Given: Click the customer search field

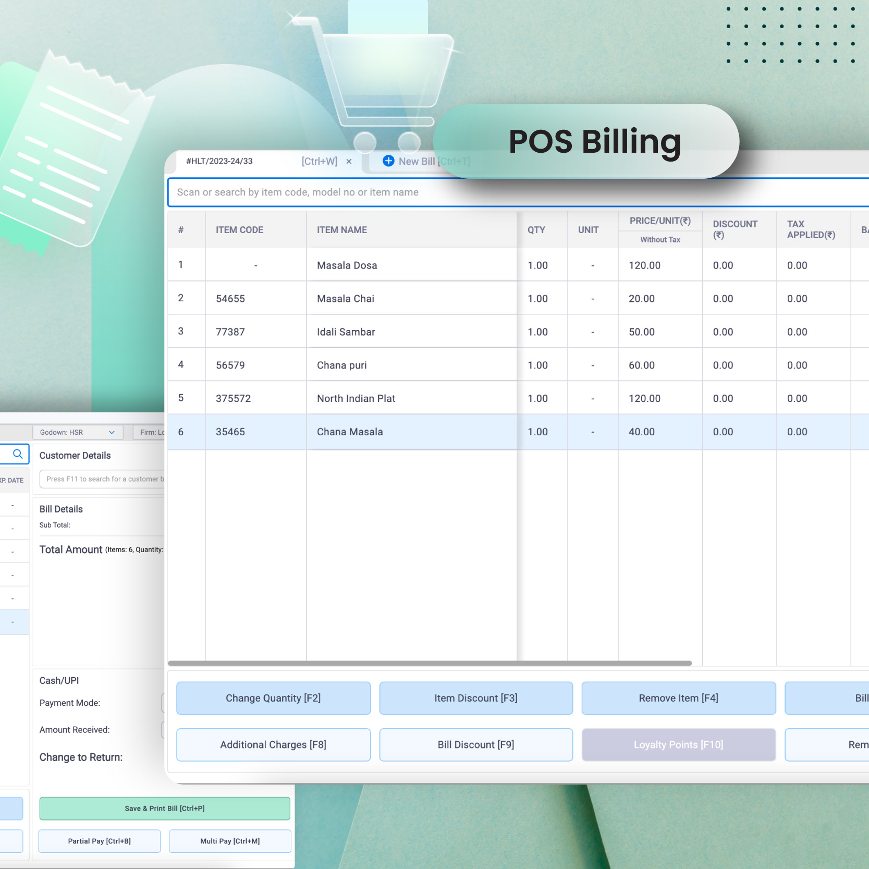Looking at the screenshot, I should click(104, 479).
